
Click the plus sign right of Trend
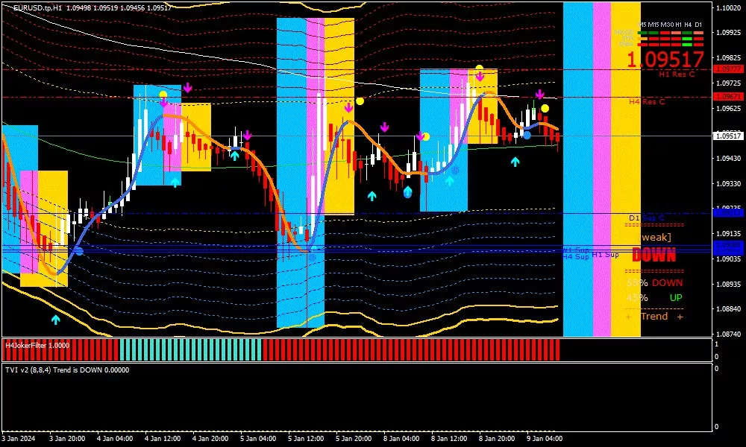tap(680, 317)
